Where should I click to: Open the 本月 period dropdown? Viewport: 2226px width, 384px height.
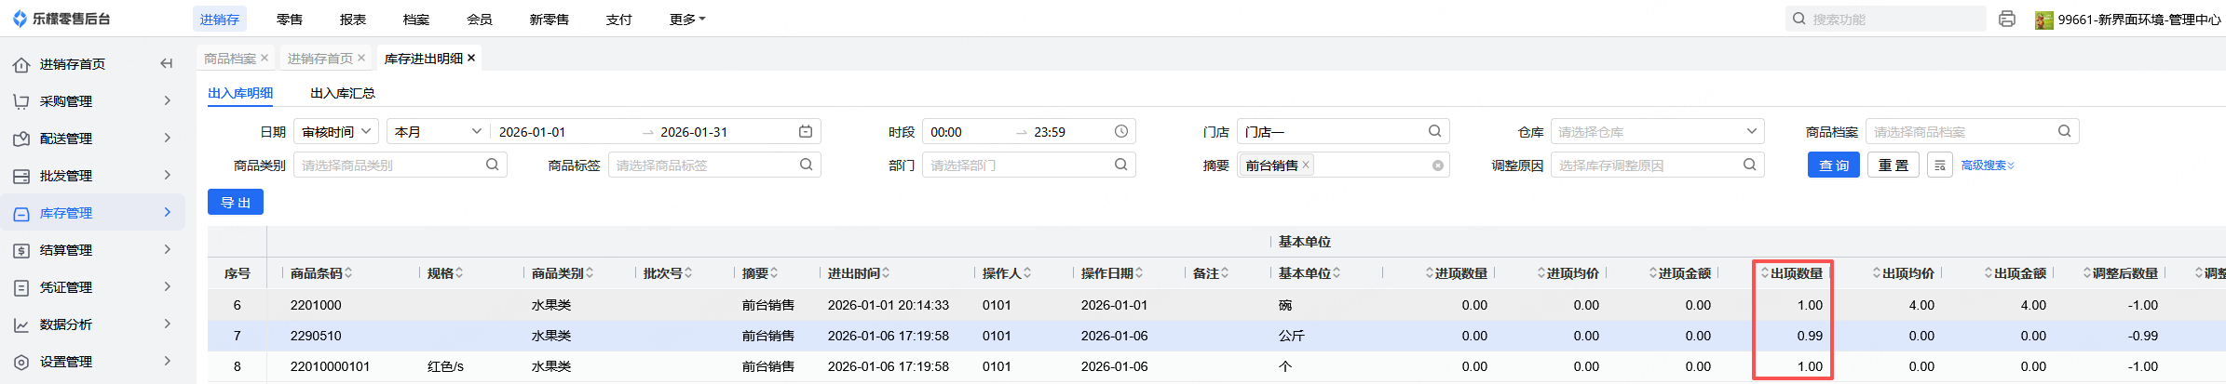coord(438,132)
